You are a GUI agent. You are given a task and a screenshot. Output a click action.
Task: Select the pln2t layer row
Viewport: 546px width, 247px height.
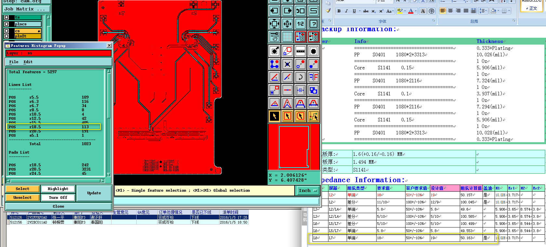[28, 36]
